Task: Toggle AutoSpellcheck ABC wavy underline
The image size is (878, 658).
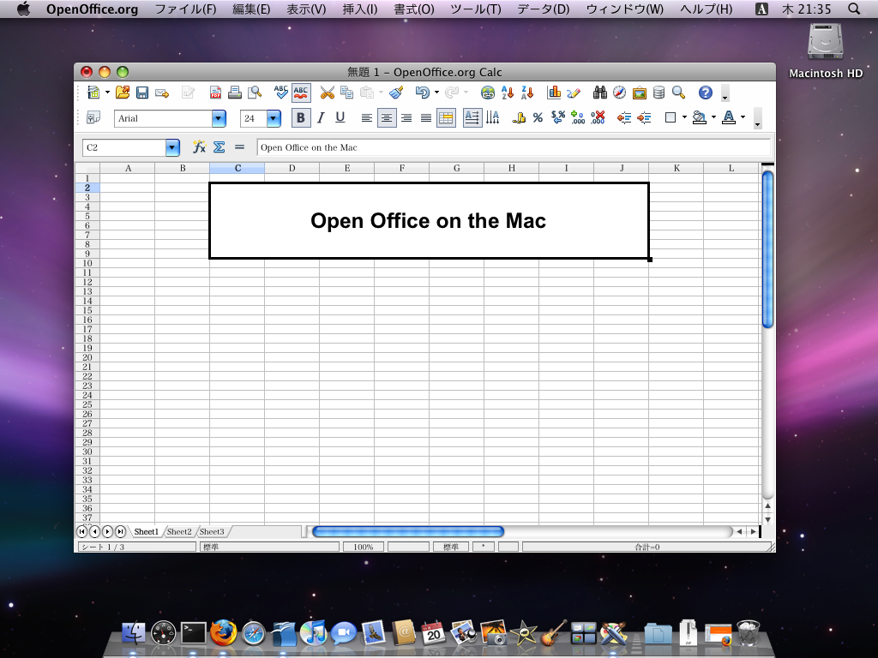Action: point(301,93)
